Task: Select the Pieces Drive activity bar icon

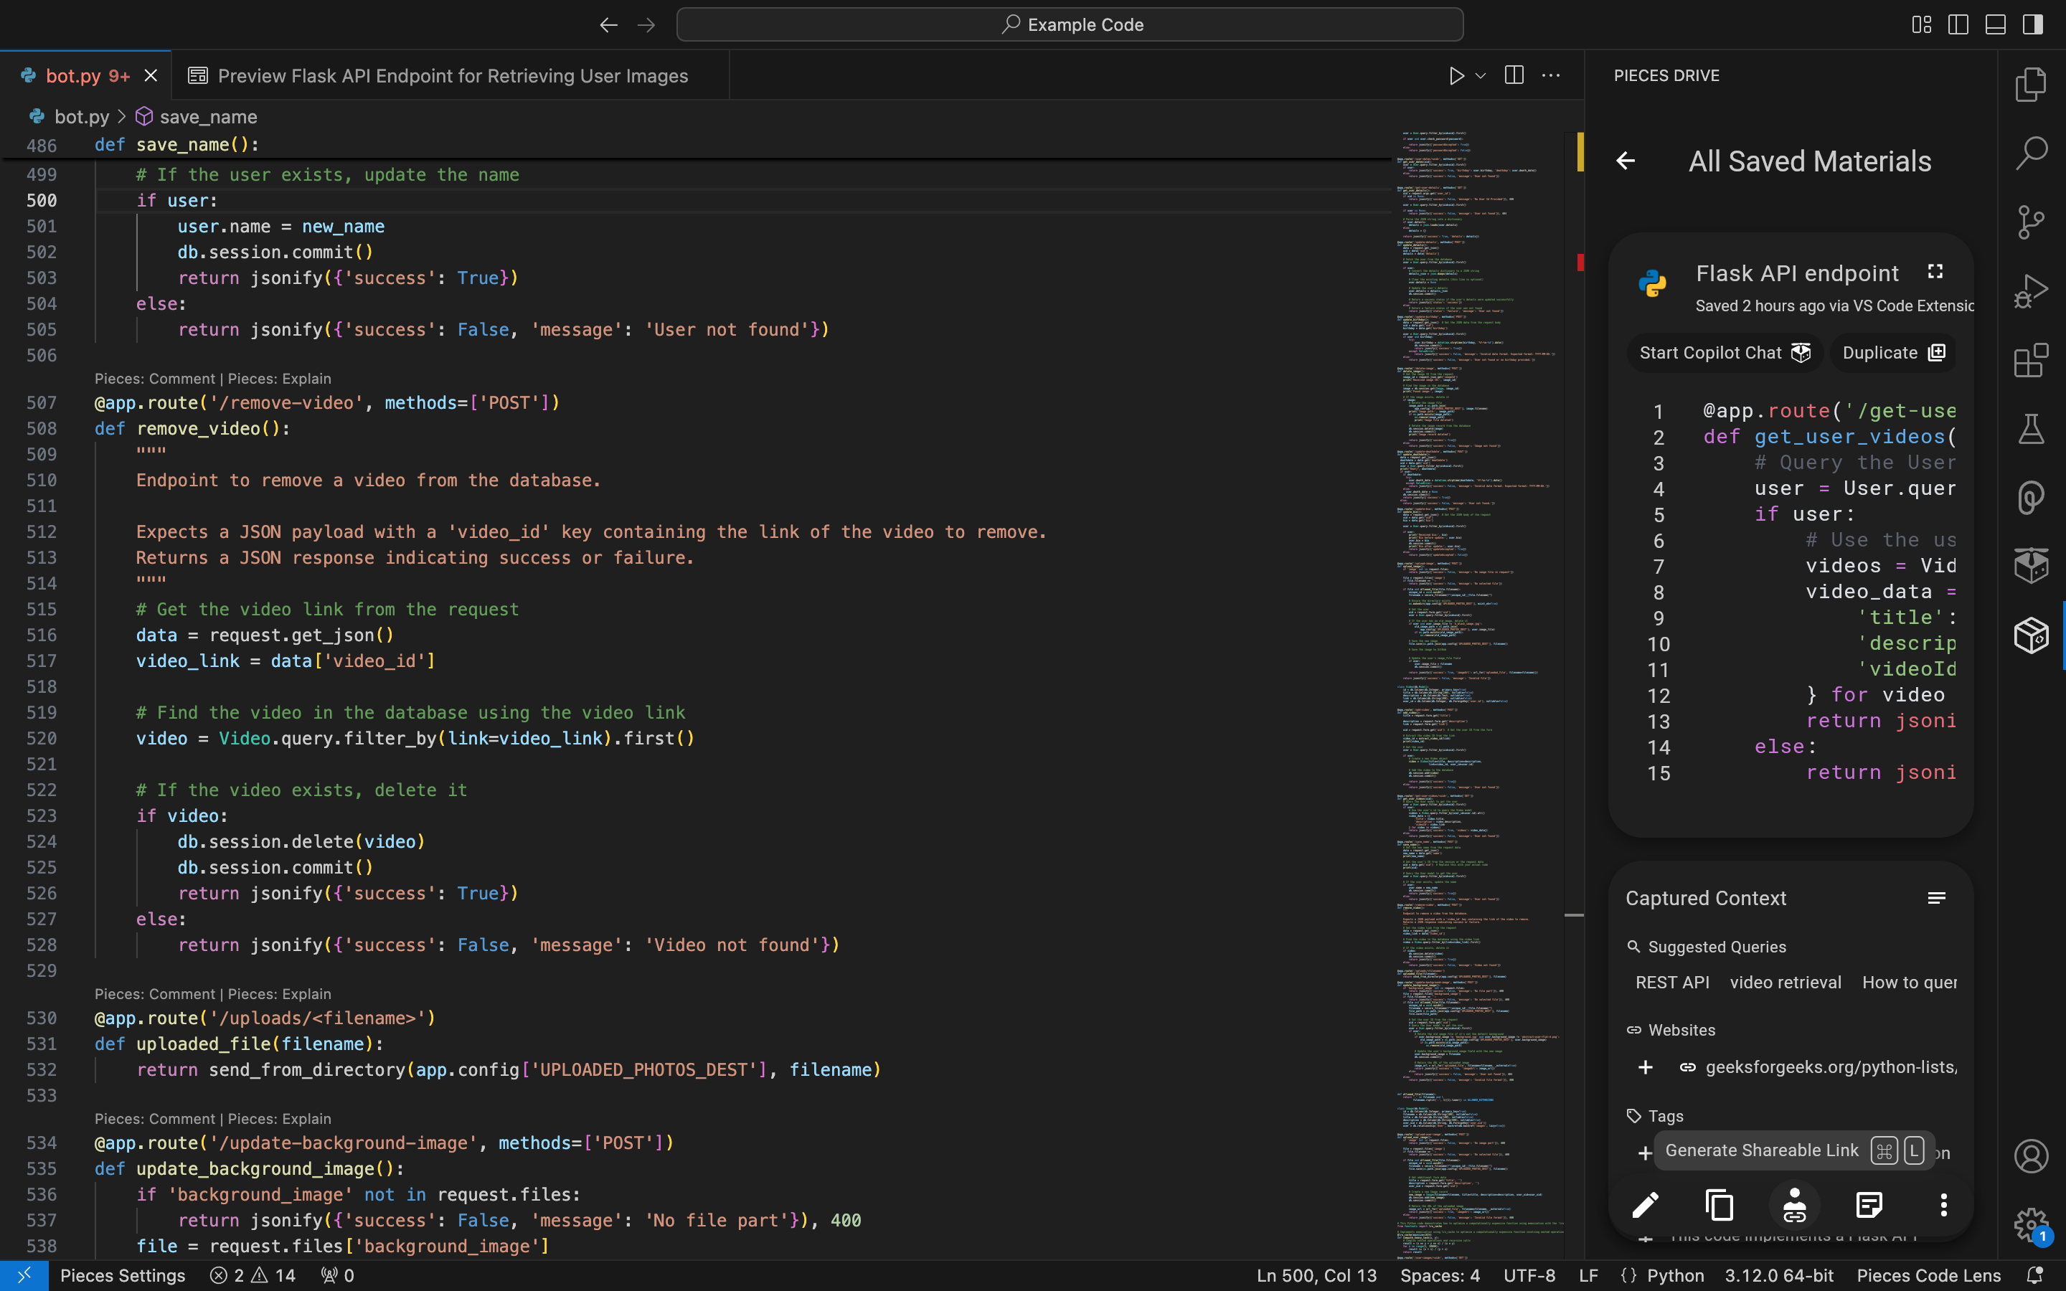Action: coord(2031,635)
